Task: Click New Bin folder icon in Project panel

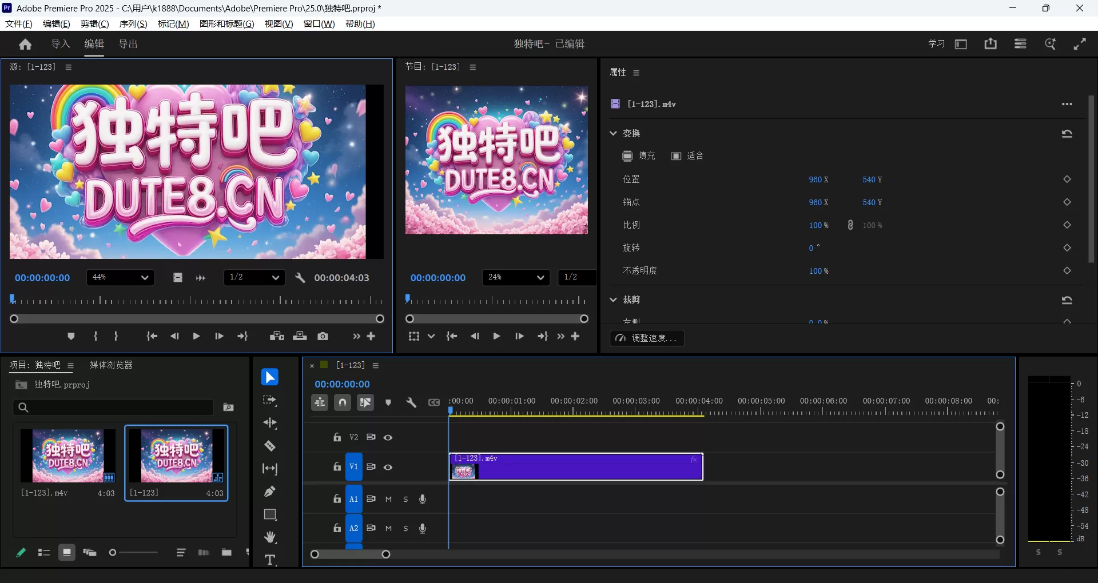Action: pos(226,552)
